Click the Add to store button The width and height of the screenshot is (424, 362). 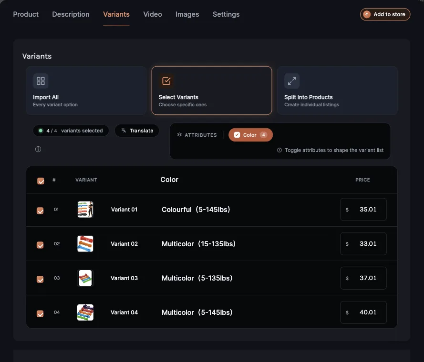tap(385, 14)
